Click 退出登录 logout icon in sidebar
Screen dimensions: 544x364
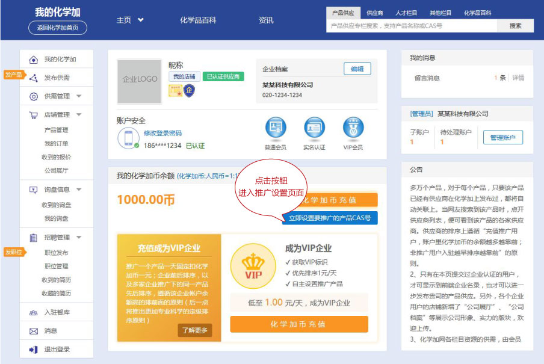34,350
